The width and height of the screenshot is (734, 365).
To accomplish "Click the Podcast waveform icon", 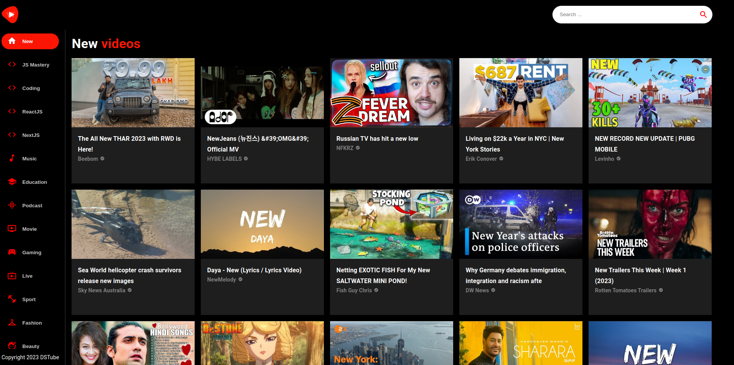I will [12, 205].
